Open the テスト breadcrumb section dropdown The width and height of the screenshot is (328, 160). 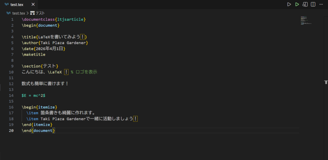40,13
